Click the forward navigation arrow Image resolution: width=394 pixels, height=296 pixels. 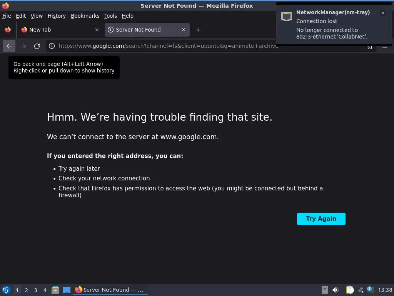[x=23, y=46]
